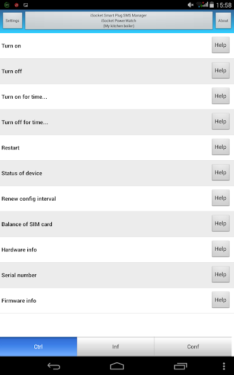
Task: Tap the Android home navigation icon
Action: tap(117, 366)
